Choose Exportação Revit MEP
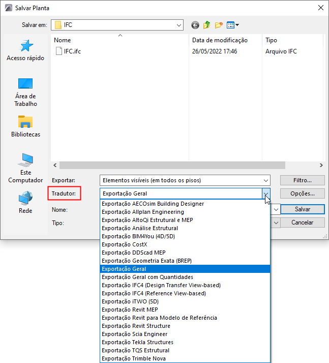Viewport: 329px width, 363px height. [185, 310]
